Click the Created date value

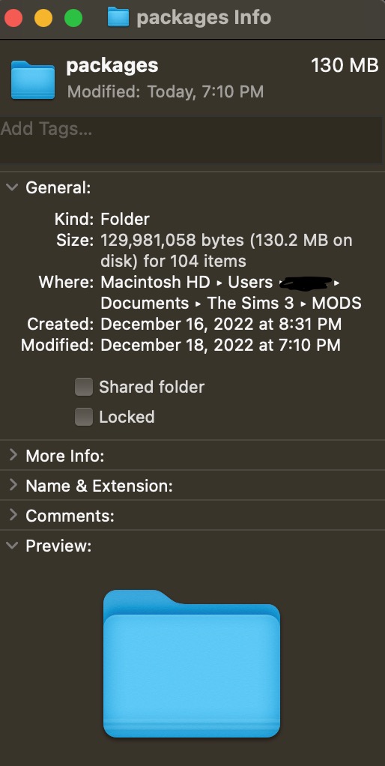221,324
